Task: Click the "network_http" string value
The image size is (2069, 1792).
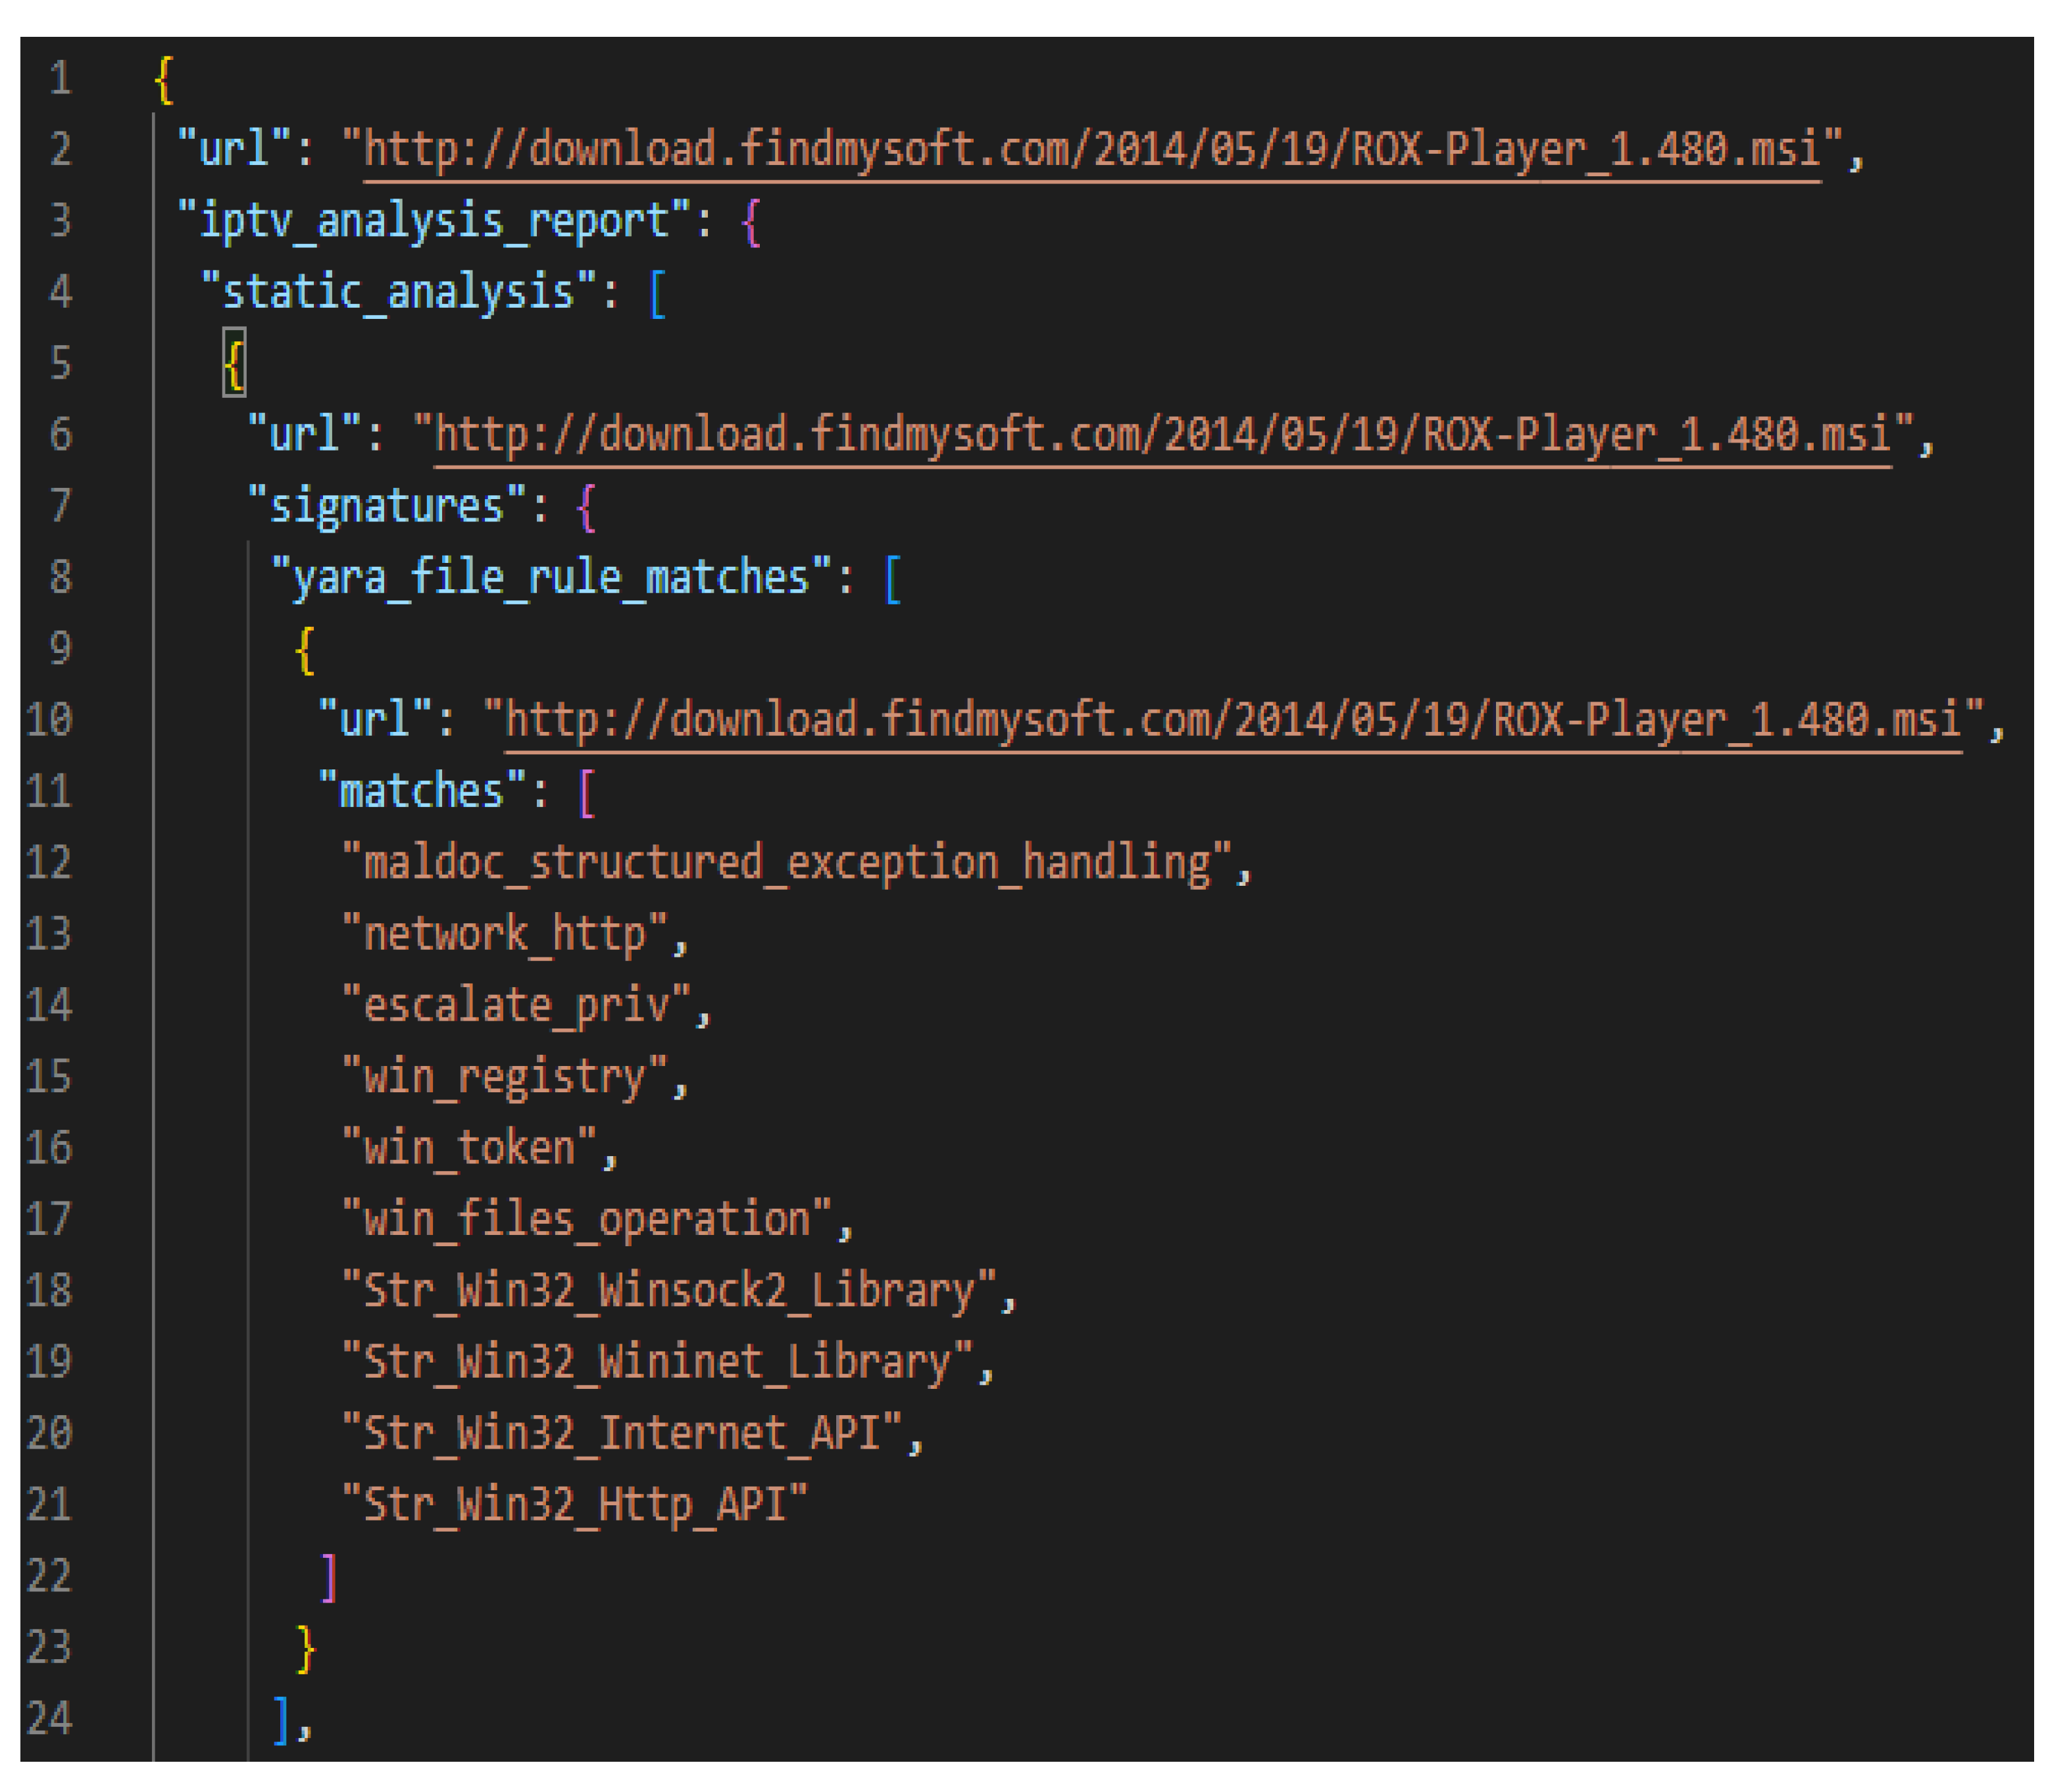Action: pyautogui.click(x=504, y=934)
